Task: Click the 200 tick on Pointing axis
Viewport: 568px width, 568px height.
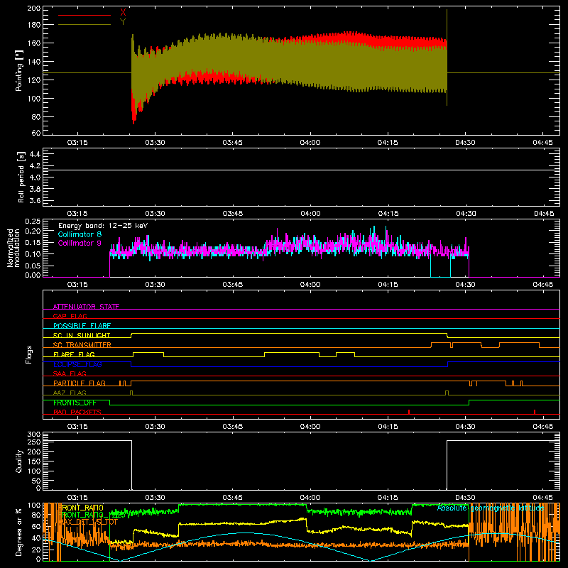Action: [x=34, y=9]
